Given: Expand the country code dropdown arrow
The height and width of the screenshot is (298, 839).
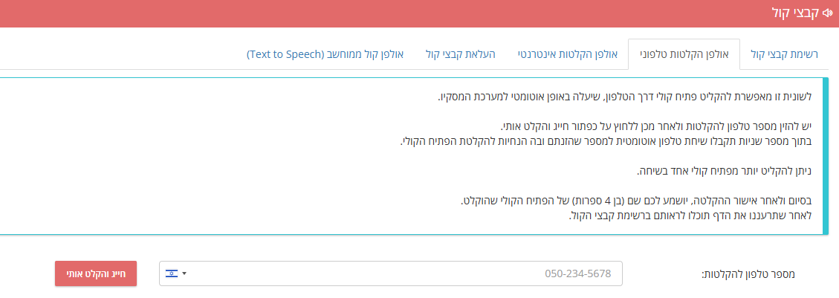Looking at the screenshot, I should (x=184, y=273).
